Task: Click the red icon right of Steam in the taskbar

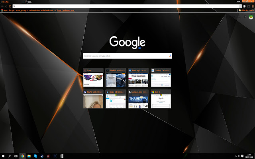Action: point(49,156)
